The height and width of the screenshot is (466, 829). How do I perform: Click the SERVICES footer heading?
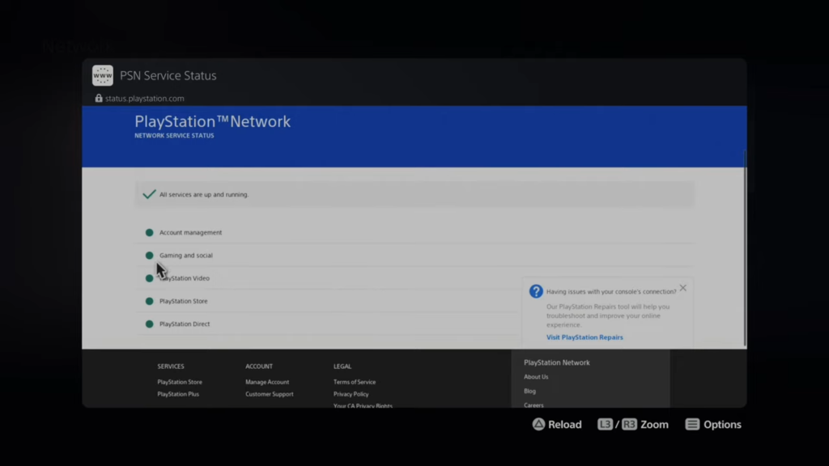pos(171,366)
